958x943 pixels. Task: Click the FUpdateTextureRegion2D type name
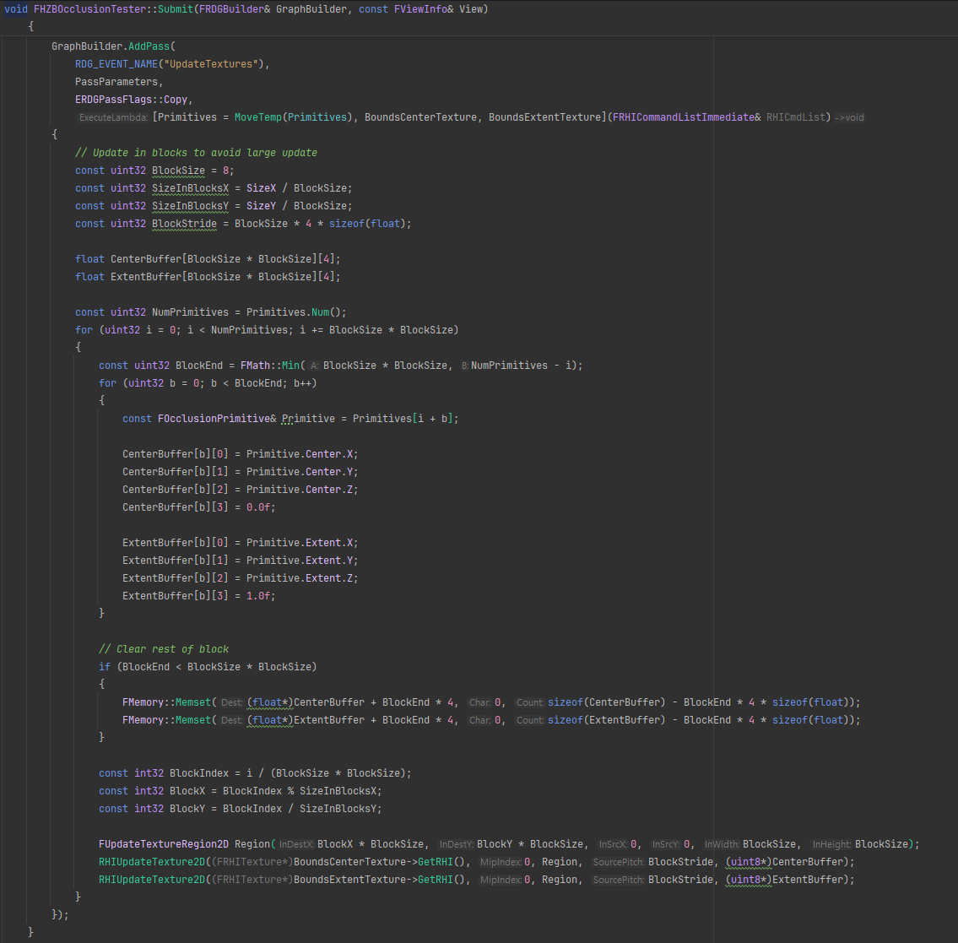point(164,844)
